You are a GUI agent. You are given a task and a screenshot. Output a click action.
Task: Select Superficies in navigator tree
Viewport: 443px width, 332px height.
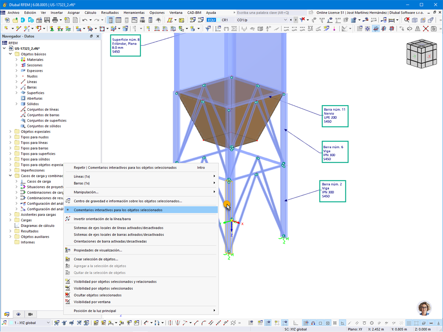click(35, 93)
